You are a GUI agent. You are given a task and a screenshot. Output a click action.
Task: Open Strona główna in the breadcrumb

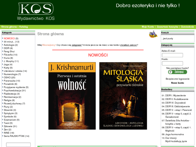pyautogui.click(x=9, y=27)
